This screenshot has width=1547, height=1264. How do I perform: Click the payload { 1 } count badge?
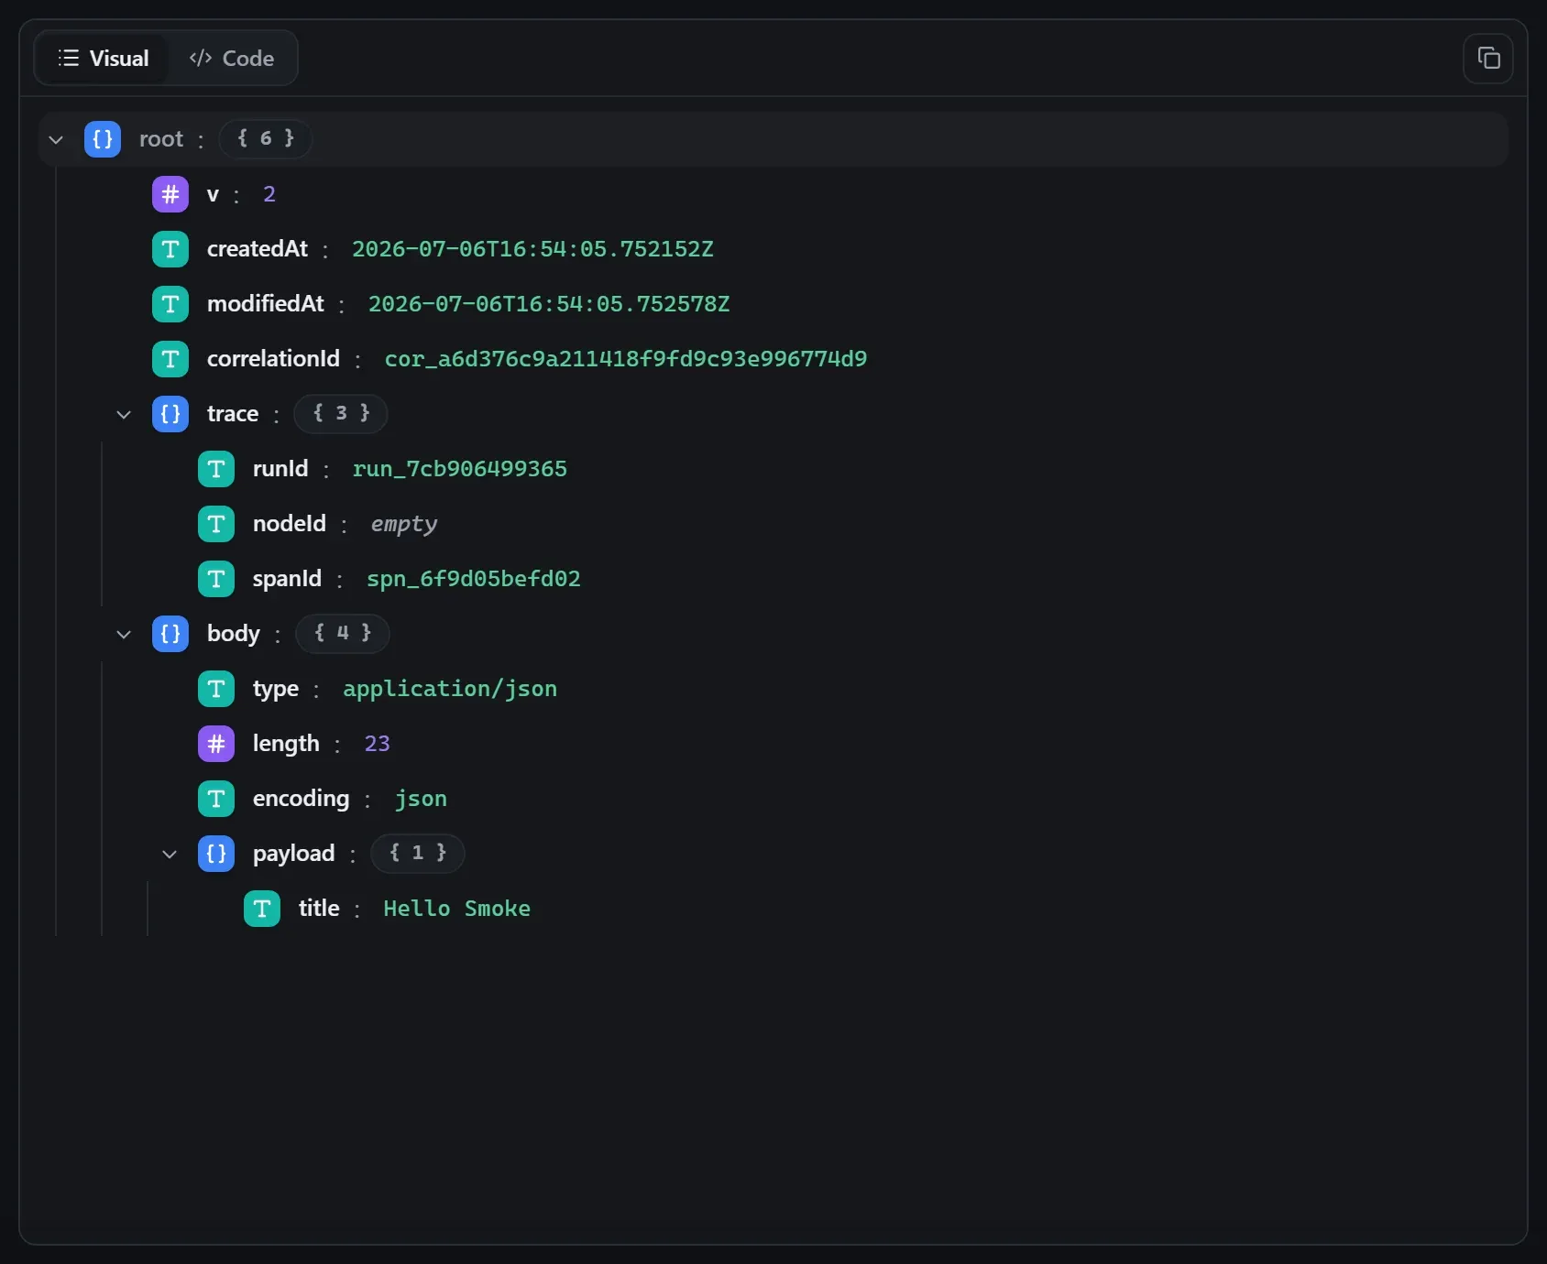[418, 854]
